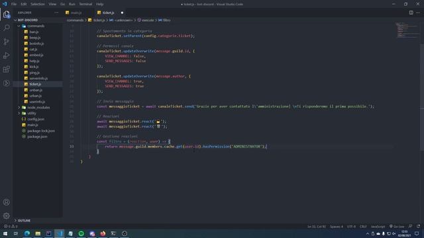424x238 pixels.
Task: Open unban.js in the explorer
Action: coord(36,90)
